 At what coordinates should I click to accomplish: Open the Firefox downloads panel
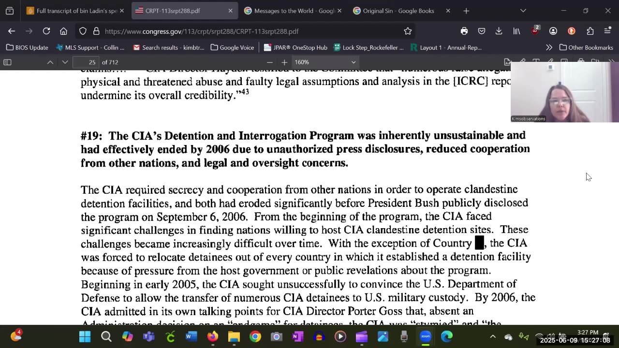click(x=499, y=31)
